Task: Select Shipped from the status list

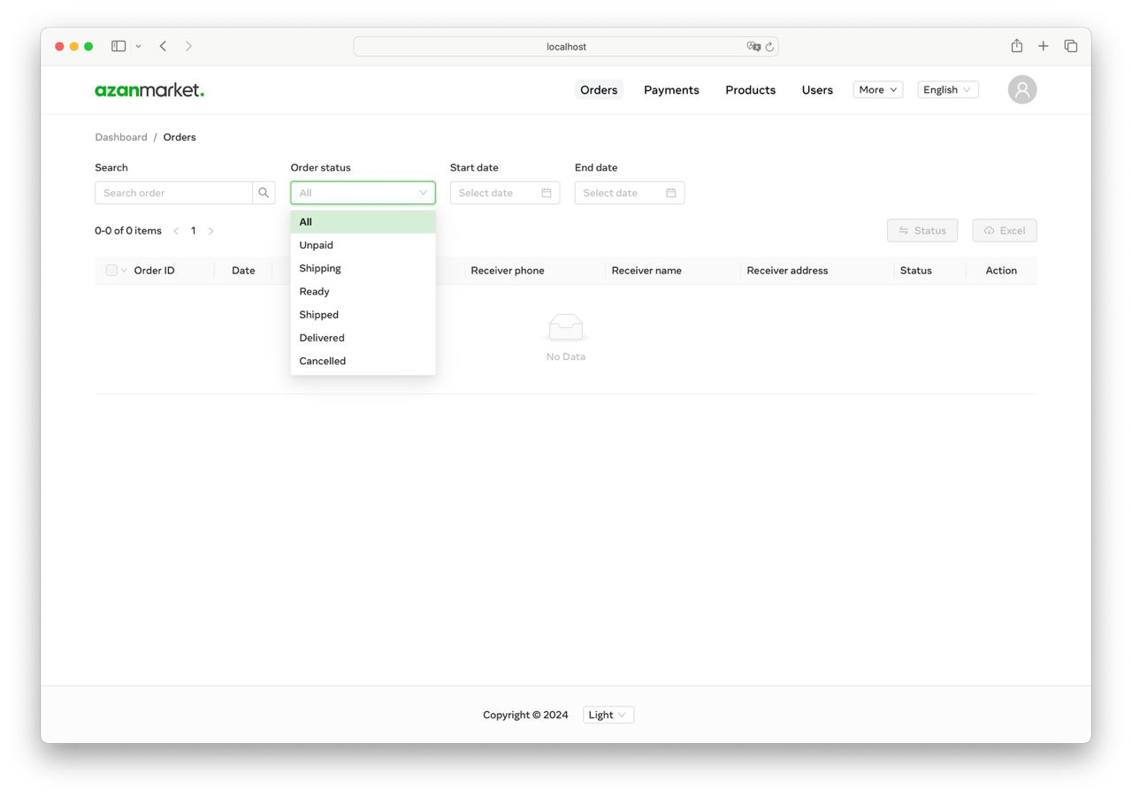Action: (318, 314)
